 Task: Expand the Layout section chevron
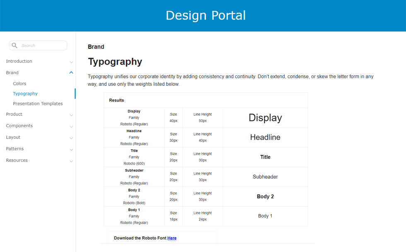point(71,138)
